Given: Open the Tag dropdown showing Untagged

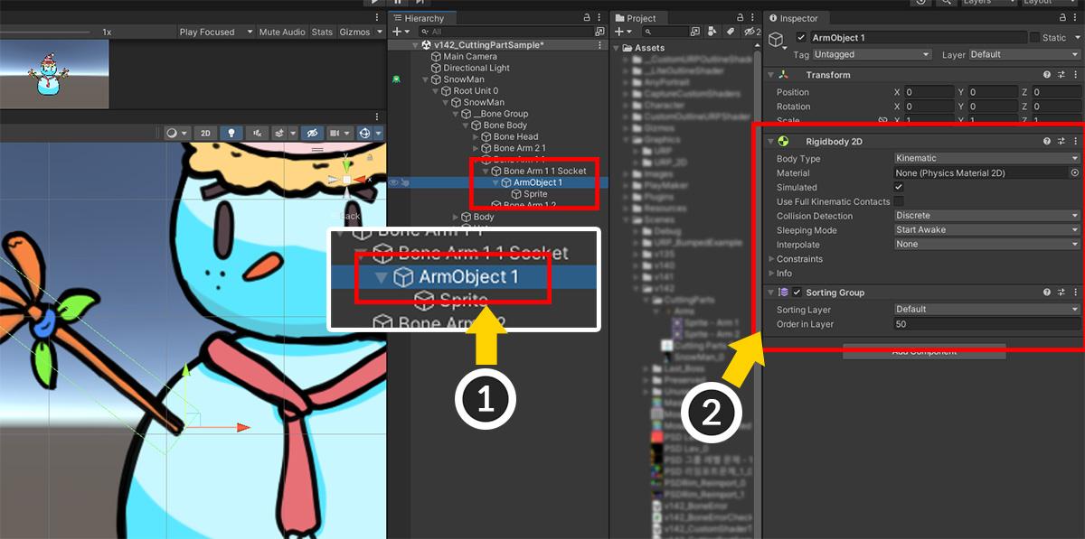Looking at the screenshot, I should [x=873, y=54].
